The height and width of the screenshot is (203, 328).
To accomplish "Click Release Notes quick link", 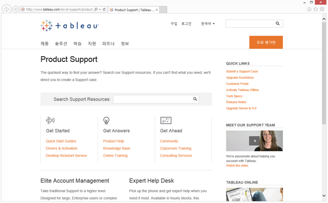I will 236,102.
